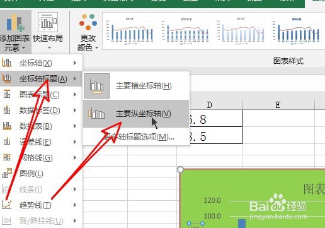Click the 坐标轴标题 menu icon

[x=7, y=78]
